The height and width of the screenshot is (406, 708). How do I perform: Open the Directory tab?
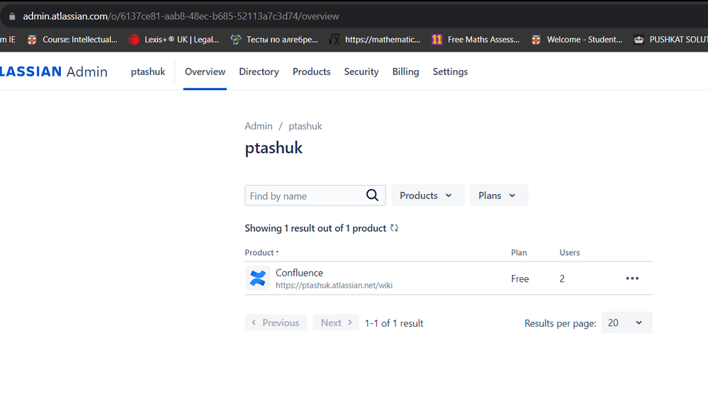tap(259, 72)
